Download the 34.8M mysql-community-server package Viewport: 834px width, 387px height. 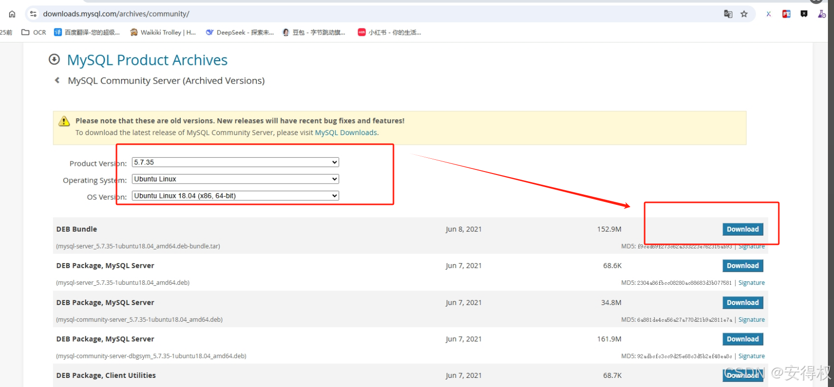coord(743,303)
